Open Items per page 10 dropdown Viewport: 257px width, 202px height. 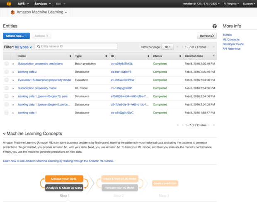pos(167,47)
